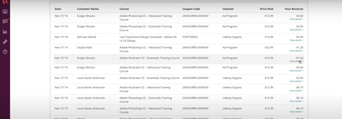Select the User Experience Design Essentials course

click(148, 39)
